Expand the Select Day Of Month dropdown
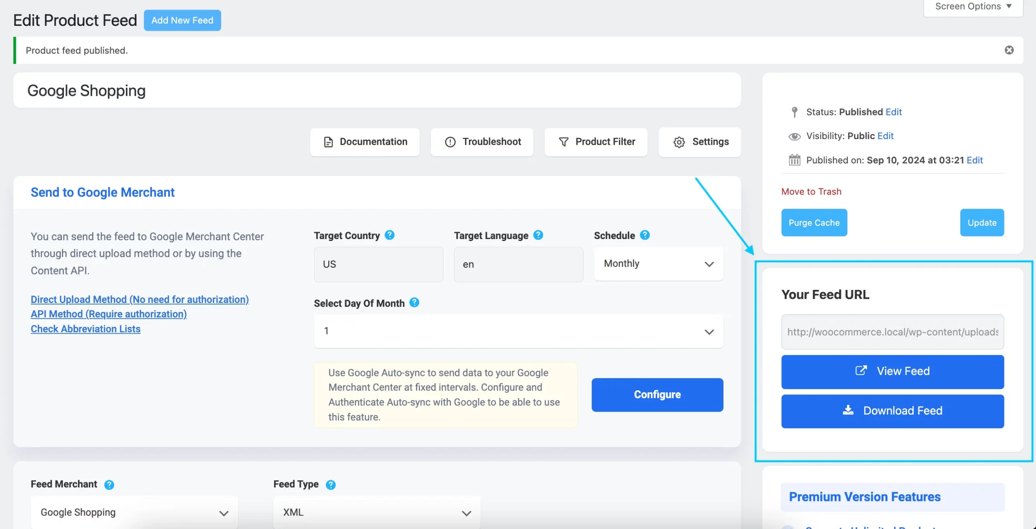The height and width of the screenshot is (529, 1036). pyautogui.click(x=518, y=331)
